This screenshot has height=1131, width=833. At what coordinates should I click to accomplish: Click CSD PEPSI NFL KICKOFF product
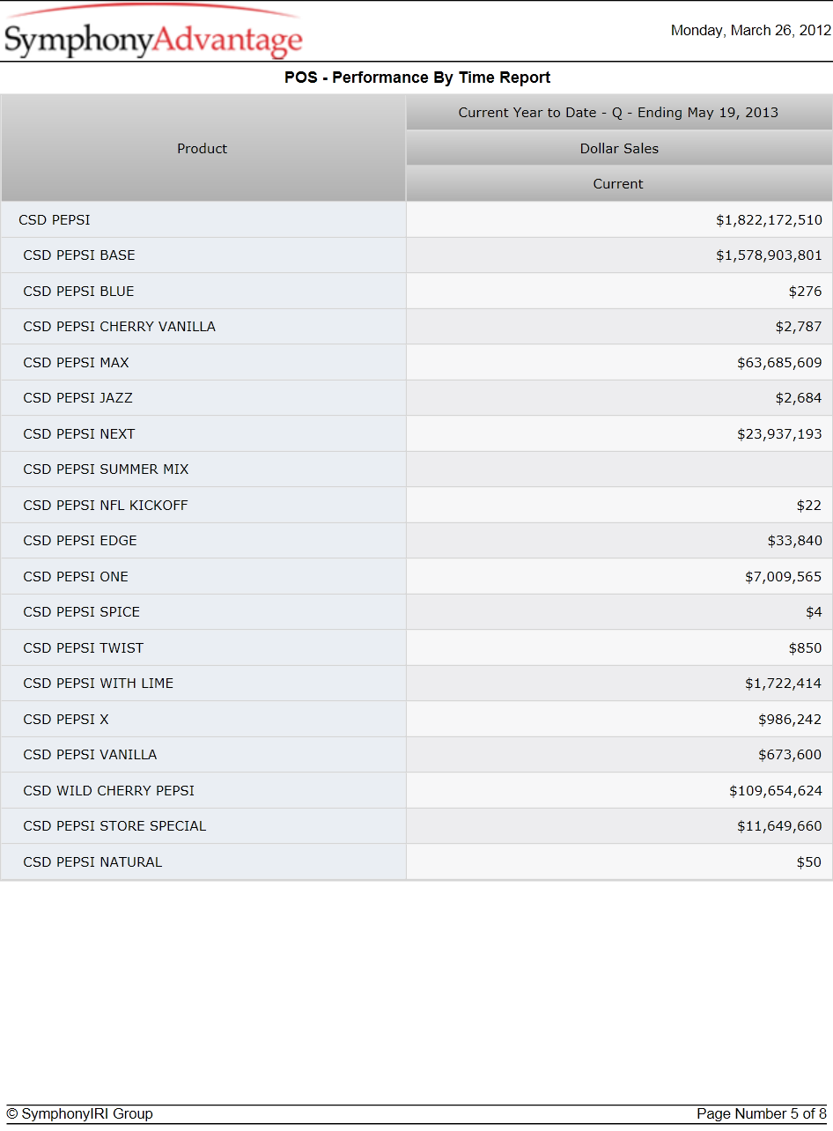(106, 505)
